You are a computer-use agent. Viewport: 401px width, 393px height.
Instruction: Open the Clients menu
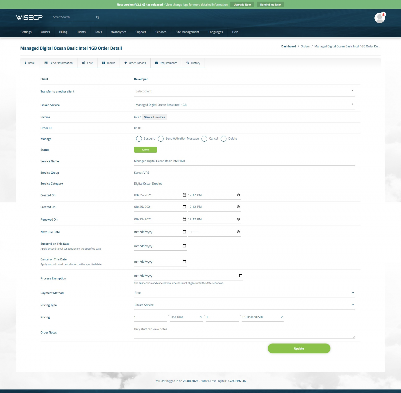click(81, 32)
